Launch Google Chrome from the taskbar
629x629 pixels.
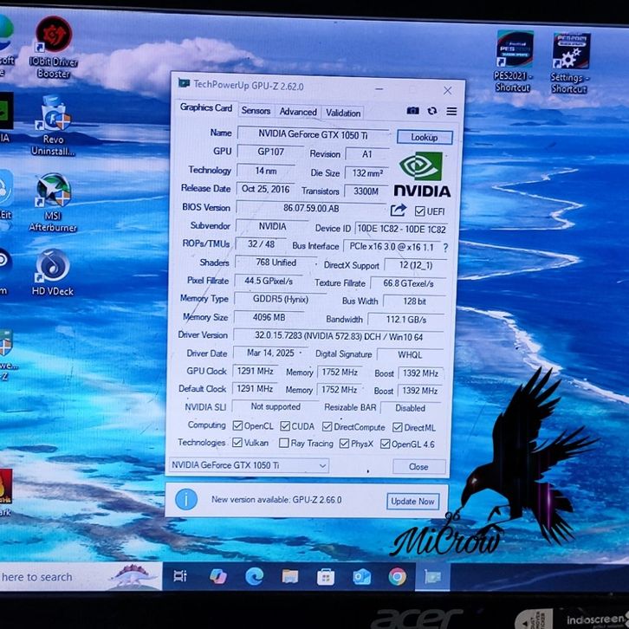coord(397,576)
